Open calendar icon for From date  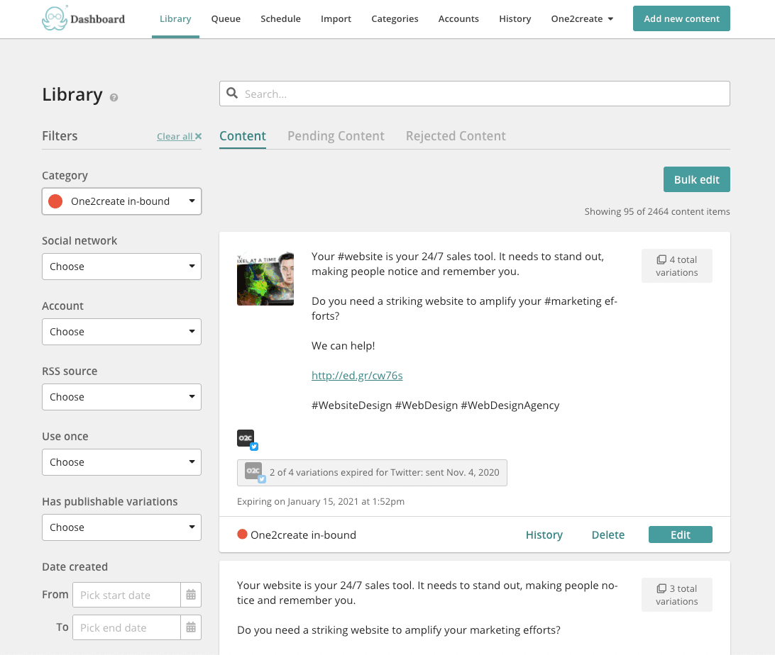pyautogui.click(x=191, y=595)
